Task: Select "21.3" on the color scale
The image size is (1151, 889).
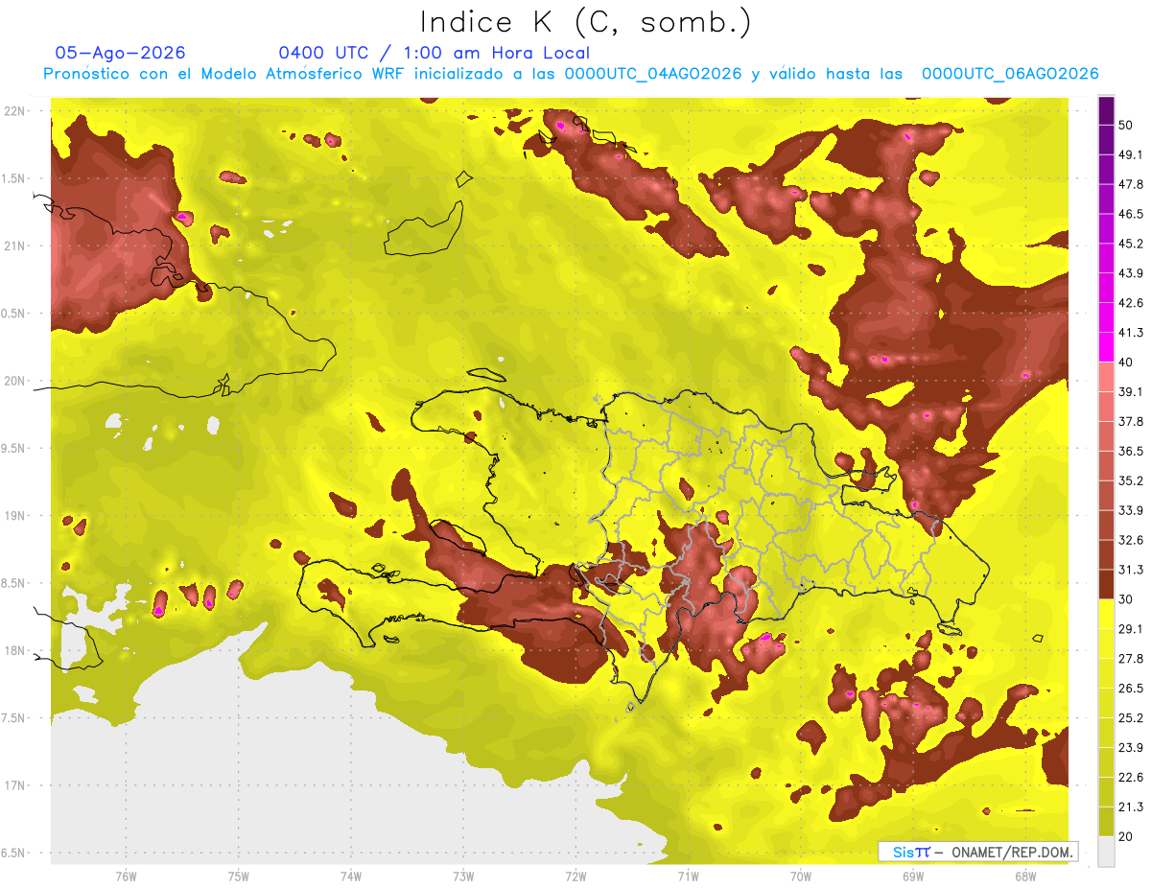Action: (1130, 807)
